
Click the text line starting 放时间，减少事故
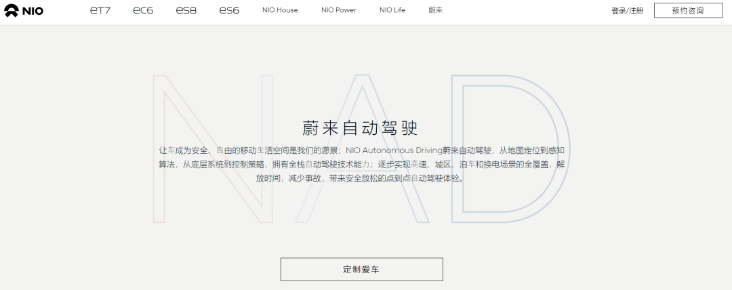click(361, 179)
